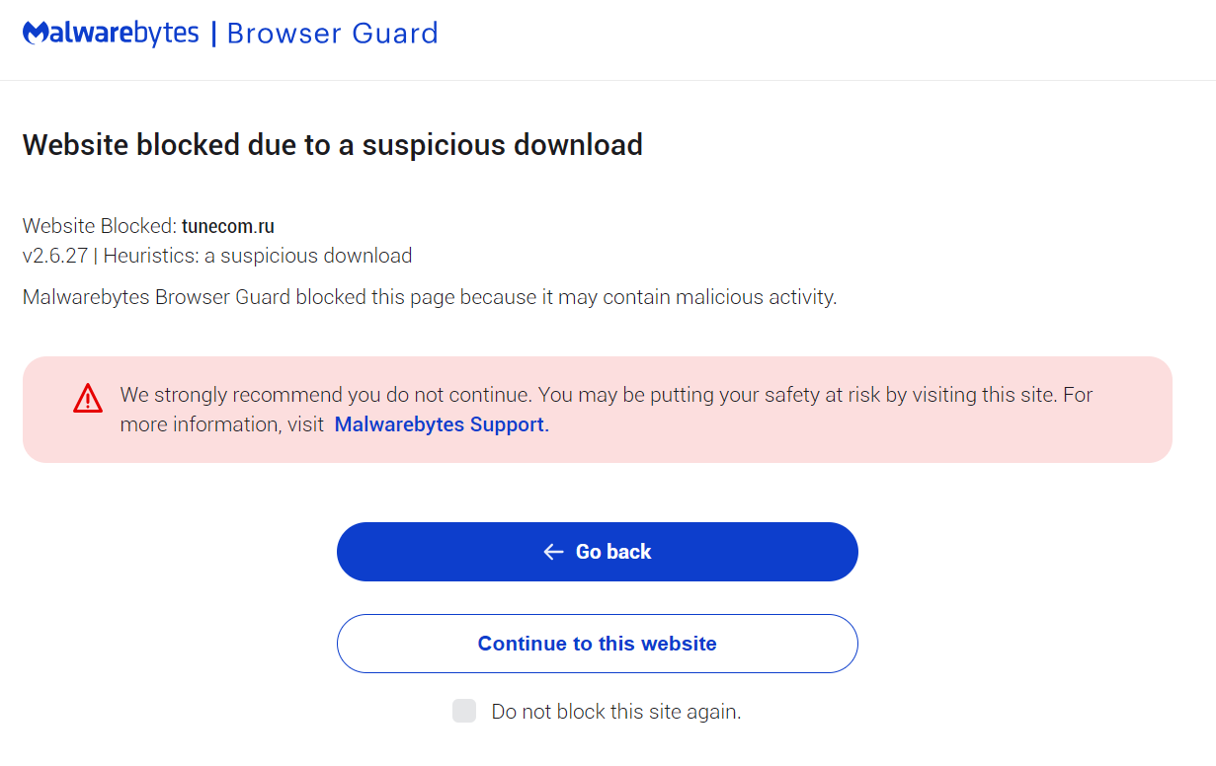This screenshot has width=1216, height=766.
Task: Click the "more information, visit" text
Action: (221, 424)
